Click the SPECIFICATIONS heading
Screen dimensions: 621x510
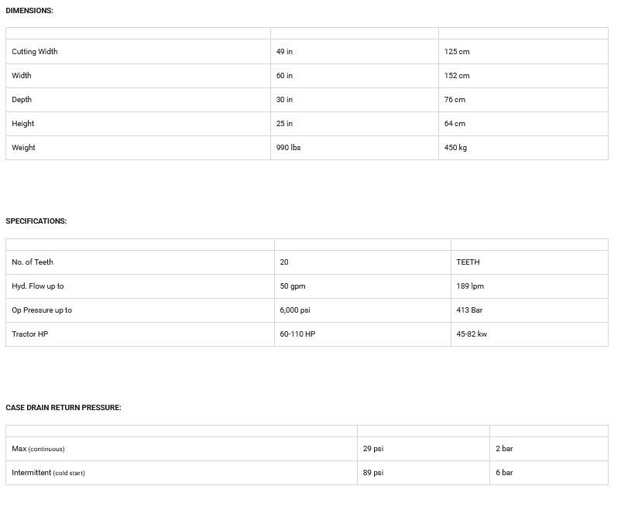pos(36,221)
